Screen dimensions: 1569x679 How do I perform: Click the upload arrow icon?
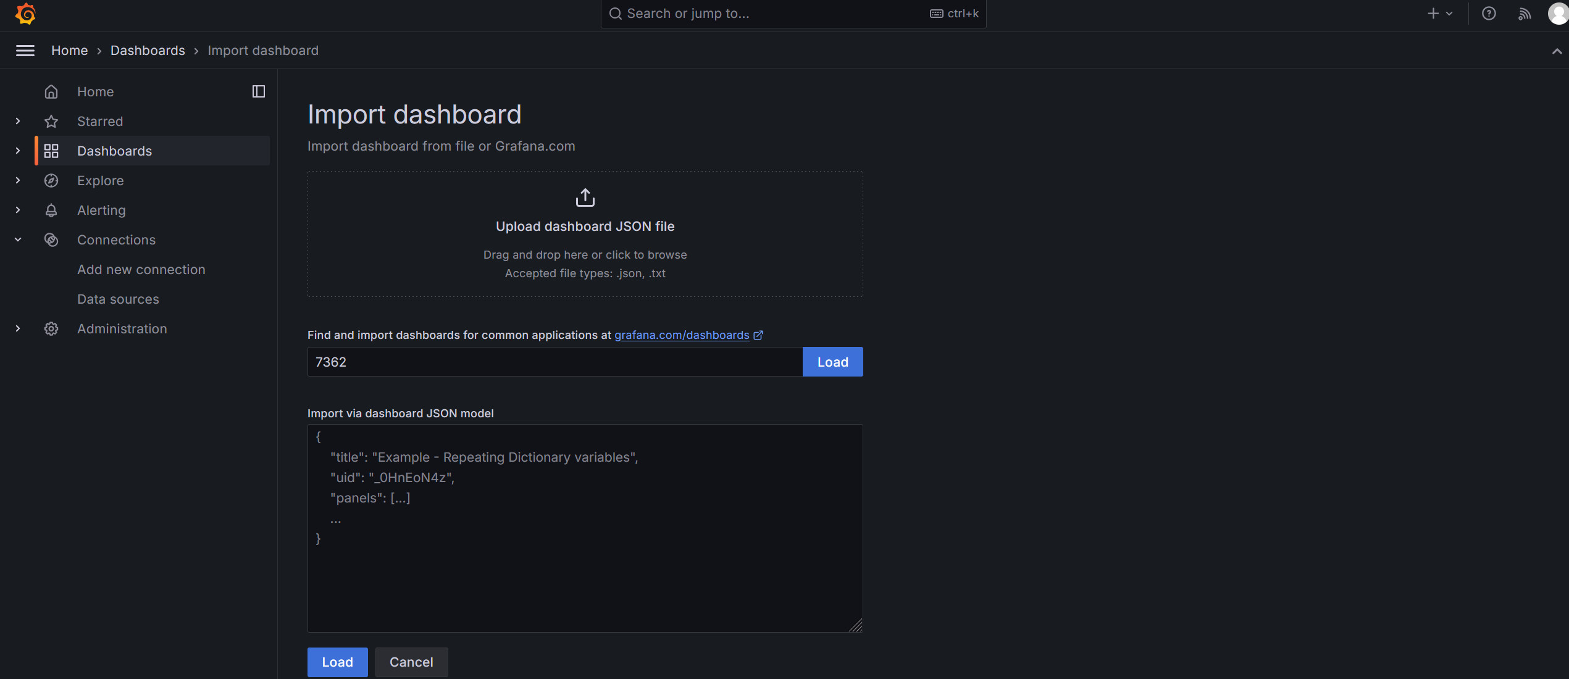585,198
